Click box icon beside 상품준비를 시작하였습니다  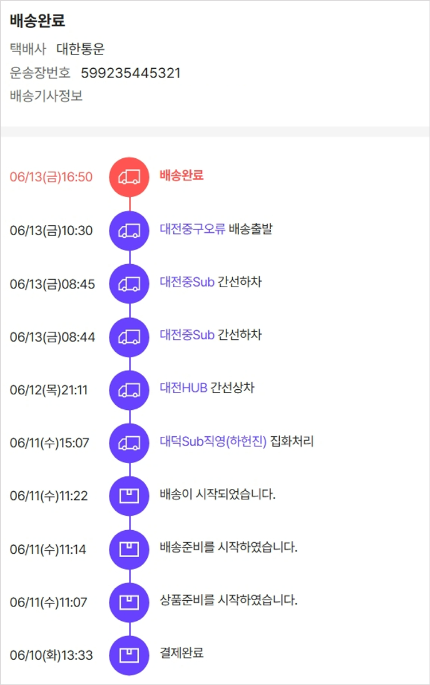129,602
